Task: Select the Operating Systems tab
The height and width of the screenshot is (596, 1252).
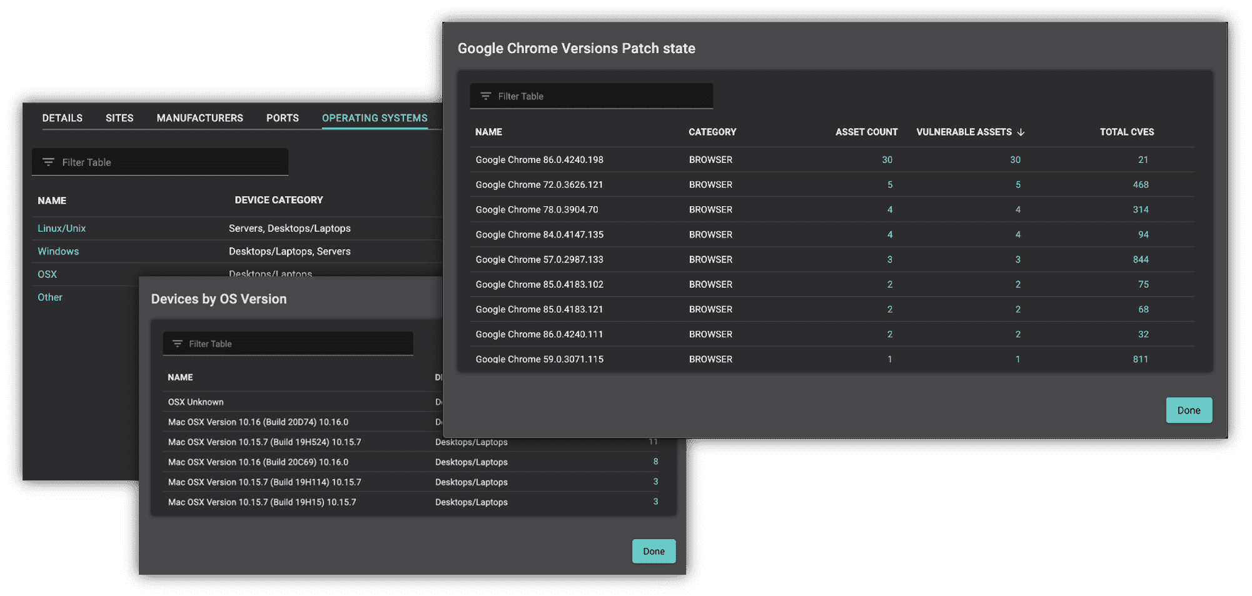Action: tap(375, 118)
